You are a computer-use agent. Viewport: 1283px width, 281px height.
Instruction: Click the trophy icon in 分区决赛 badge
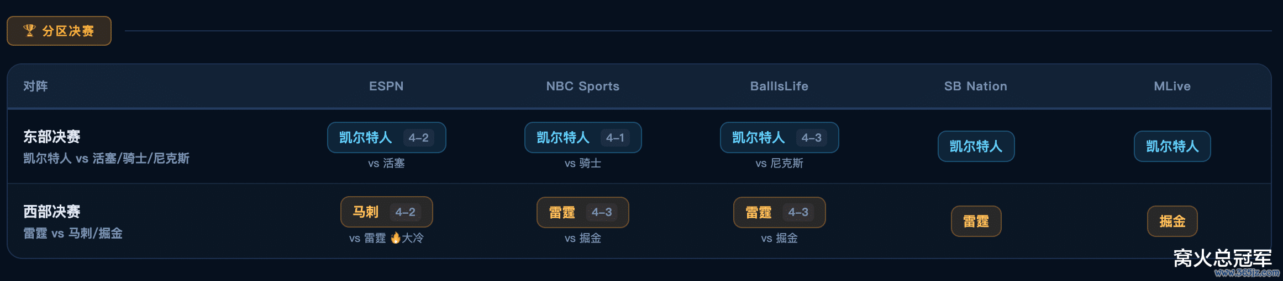tap(29, 31)
